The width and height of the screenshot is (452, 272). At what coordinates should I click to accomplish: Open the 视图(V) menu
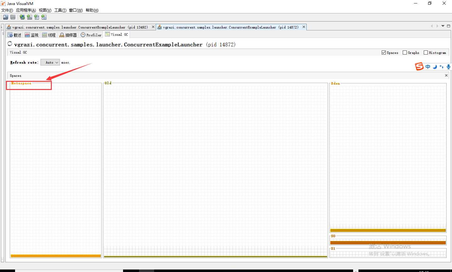pos(45,10)
